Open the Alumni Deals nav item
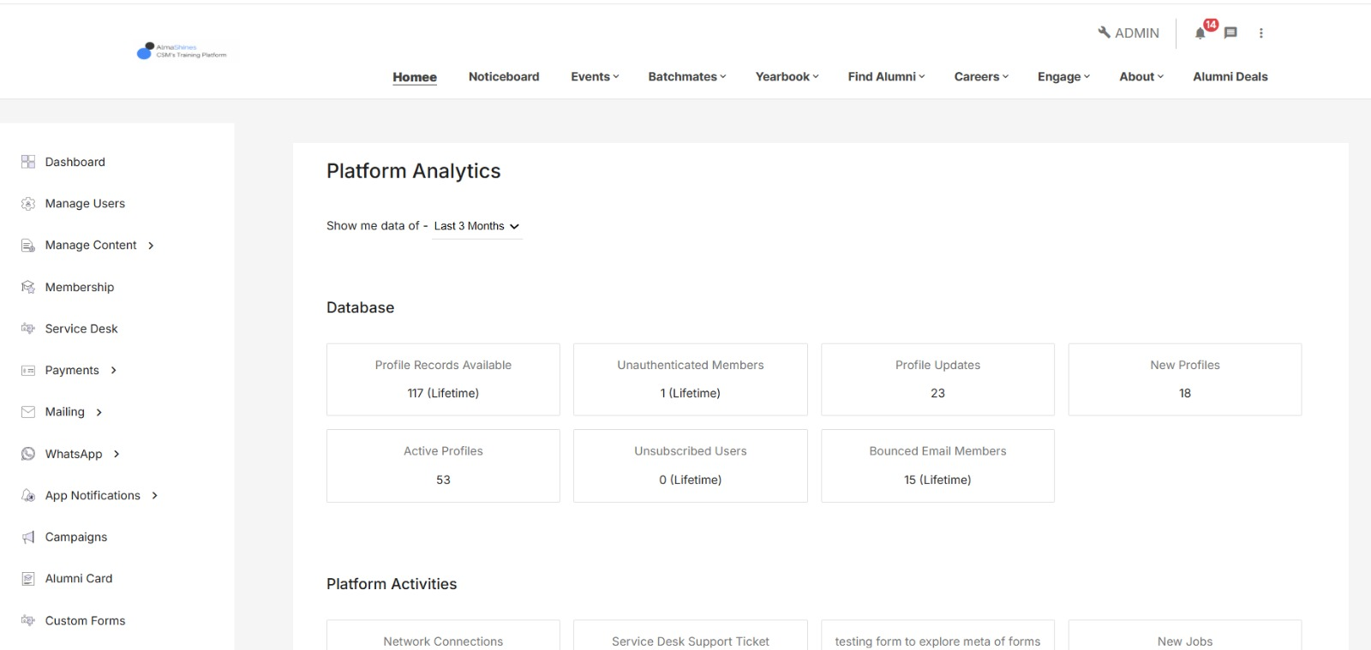 point(1230,76)
